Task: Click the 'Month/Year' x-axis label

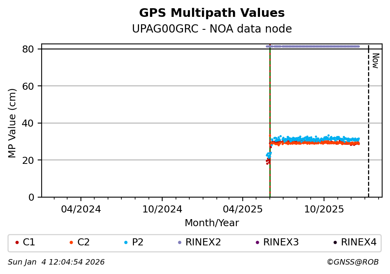Action: pos(212,223)
